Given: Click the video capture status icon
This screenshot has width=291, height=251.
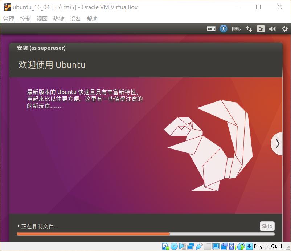Looking at the screenshot, I should (224, 246).
